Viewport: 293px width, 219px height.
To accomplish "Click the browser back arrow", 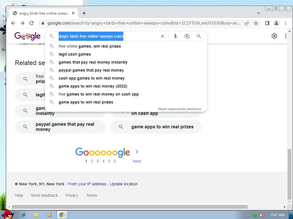I will point(13,23).
